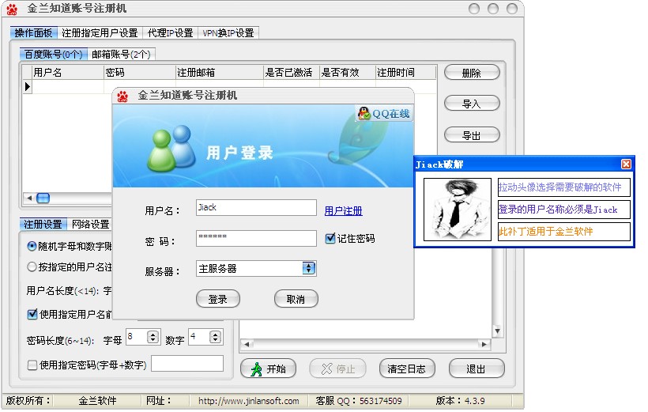Select 邮箱账号(2个) tab
The height and width of the screenshot is (412, 648).
(121, 55)
